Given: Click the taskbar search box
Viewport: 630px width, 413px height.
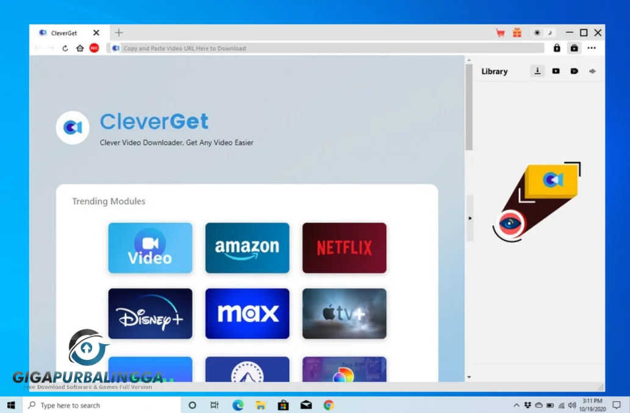Looking at the screenshot, I should (x=102, y=405).
